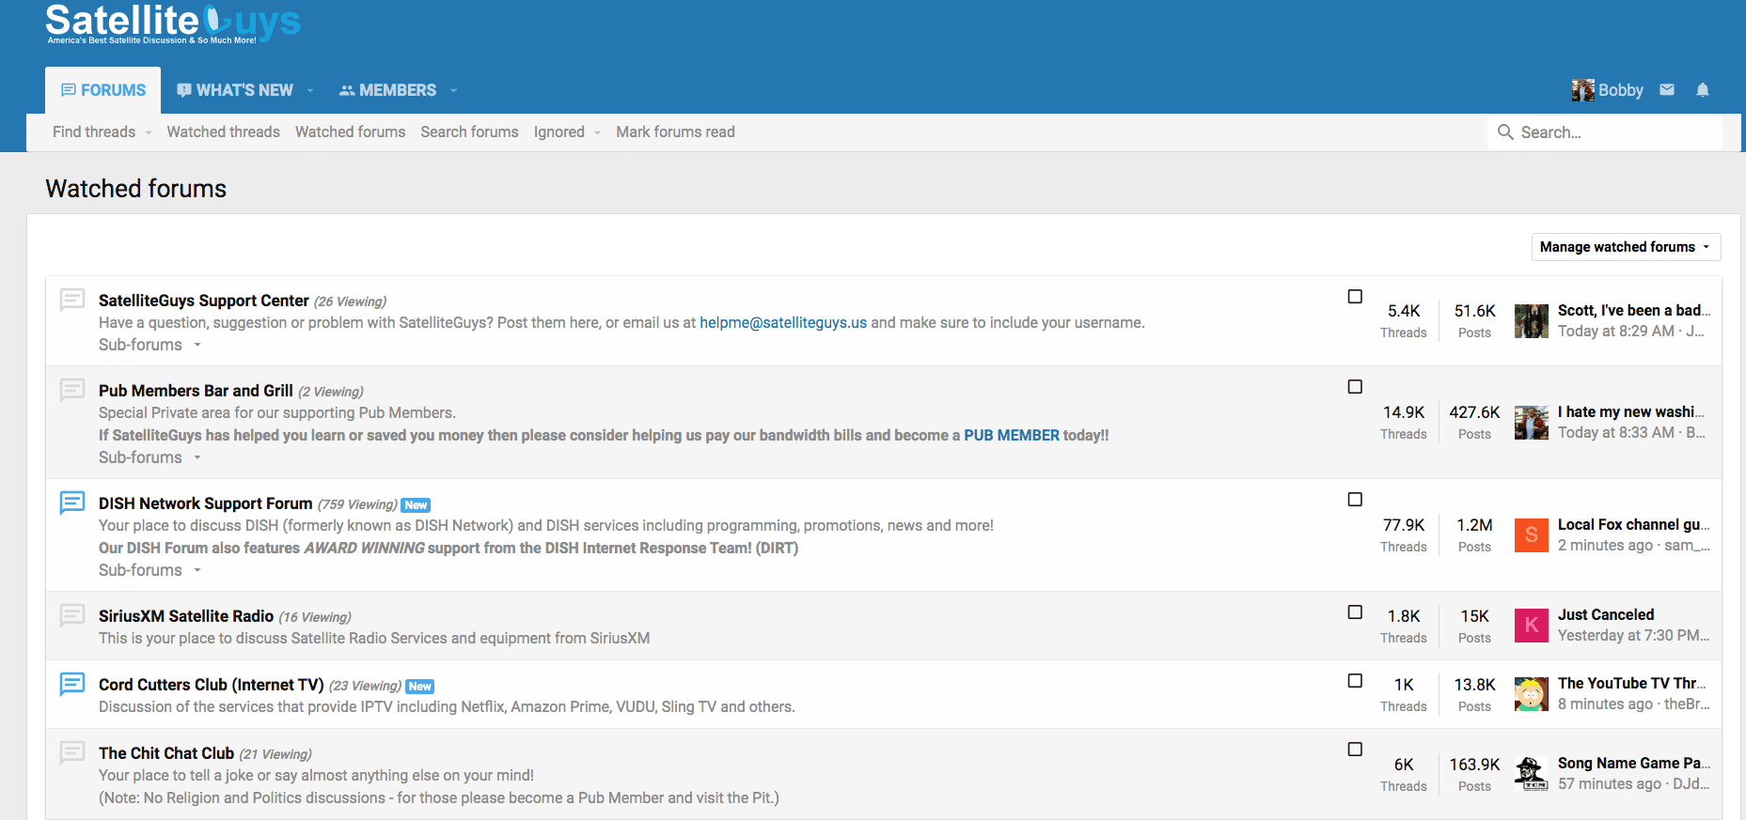The height and width of the screenshot is (820, 1746).
Task: Expand Sub-forums under Pub Members Bar and Grill
Action: pyautogui.click(x=149, y=457)
